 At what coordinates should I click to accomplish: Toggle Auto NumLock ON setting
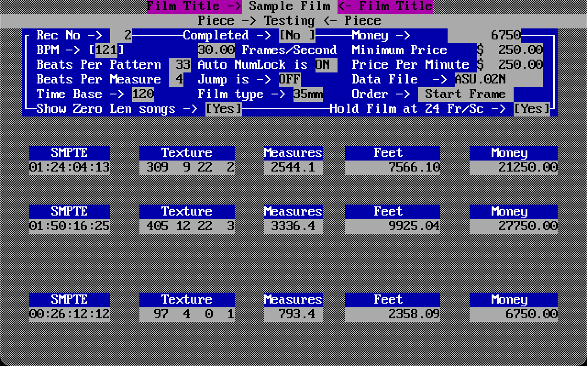[327, 65]
